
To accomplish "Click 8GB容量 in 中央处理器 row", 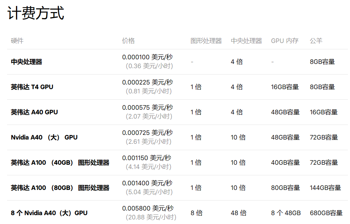I will [x=322, y=62].
